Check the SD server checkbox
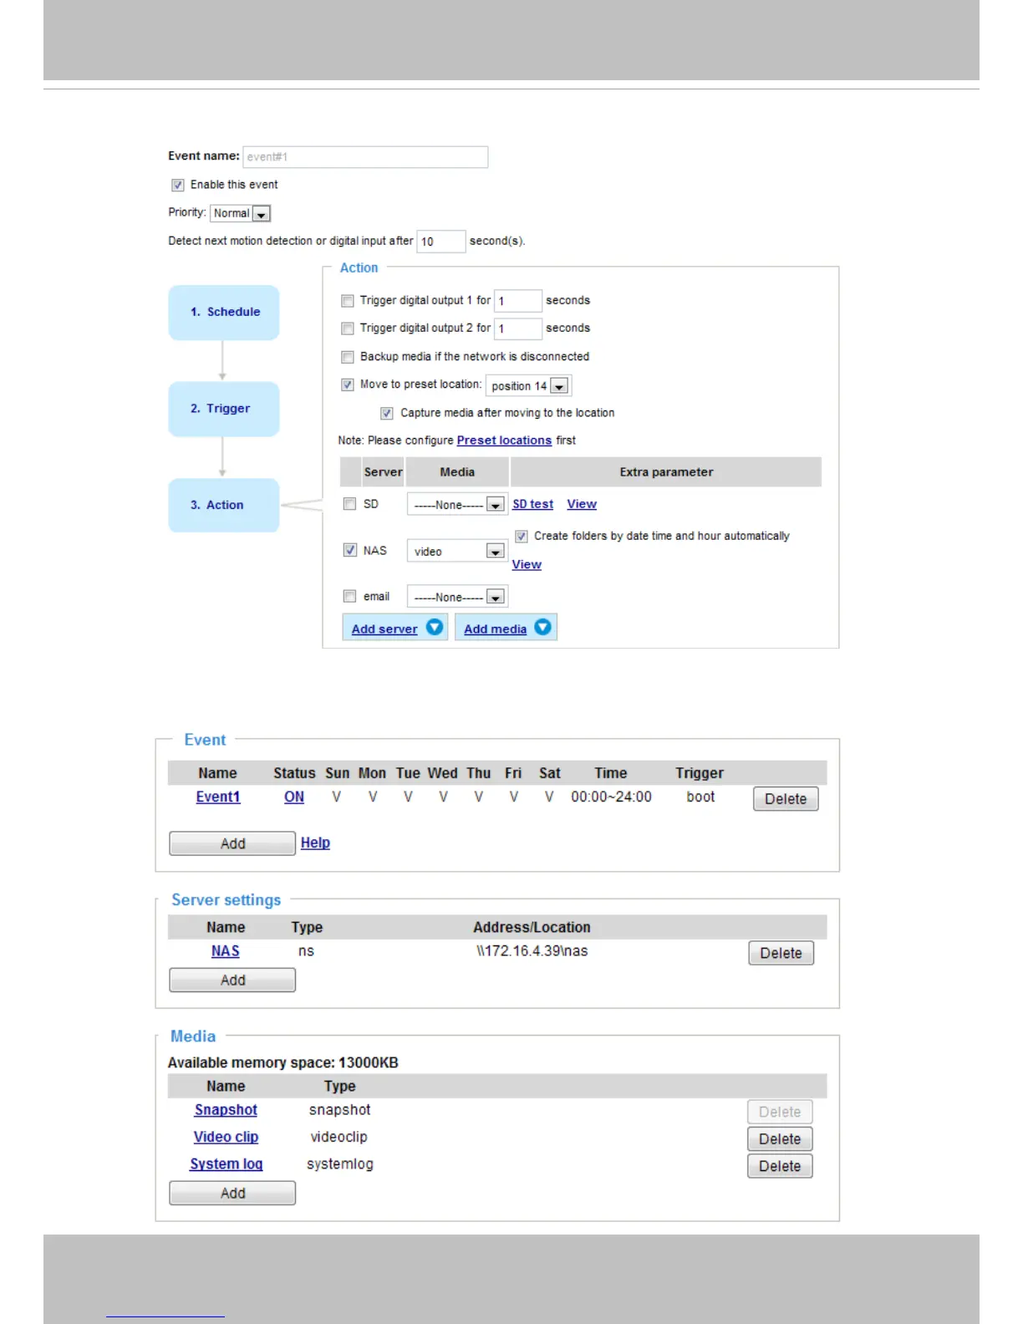Image resolution: width=1023 pixels, height=1324 pixels. [x=350, y=504]
